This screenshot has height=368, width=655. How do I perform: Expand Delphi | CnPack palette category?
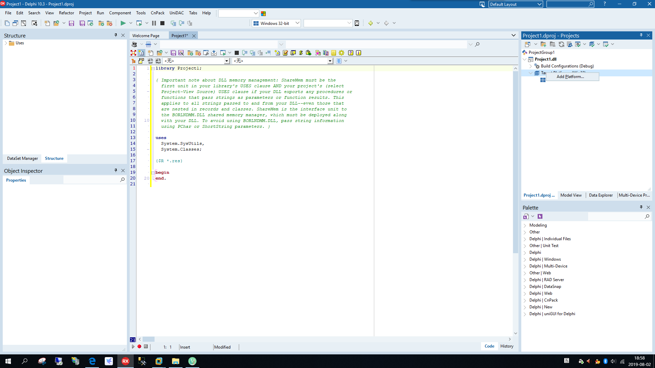[x=525, y=300]
